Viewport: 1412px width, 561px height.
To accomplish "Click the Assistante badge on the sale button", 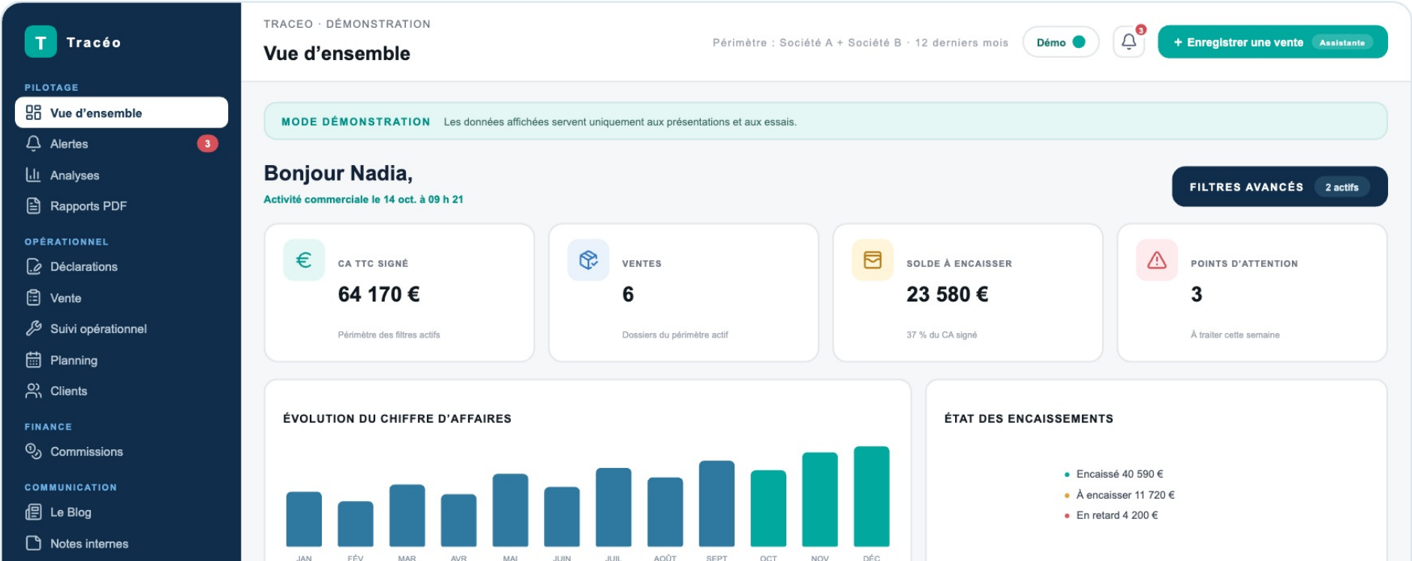I will pos(1342,43).
